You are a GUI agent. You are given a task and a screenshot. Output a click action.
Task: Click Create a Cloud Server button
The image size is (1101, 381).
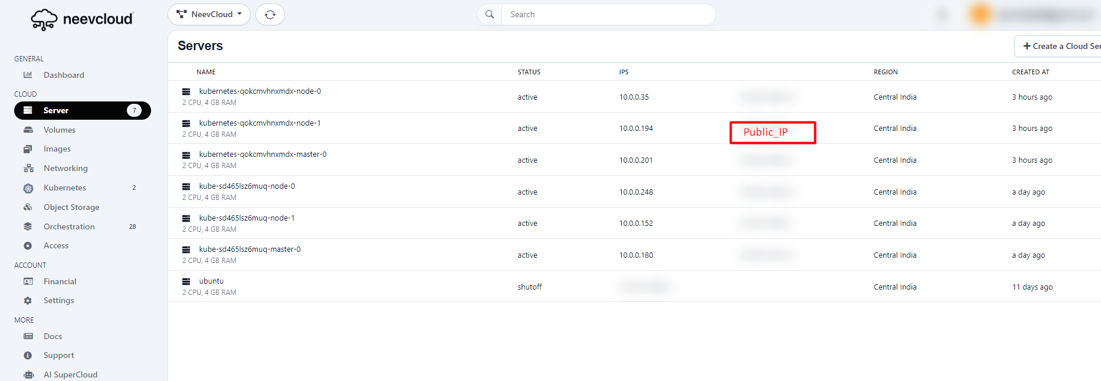(x=1060, y=46)
